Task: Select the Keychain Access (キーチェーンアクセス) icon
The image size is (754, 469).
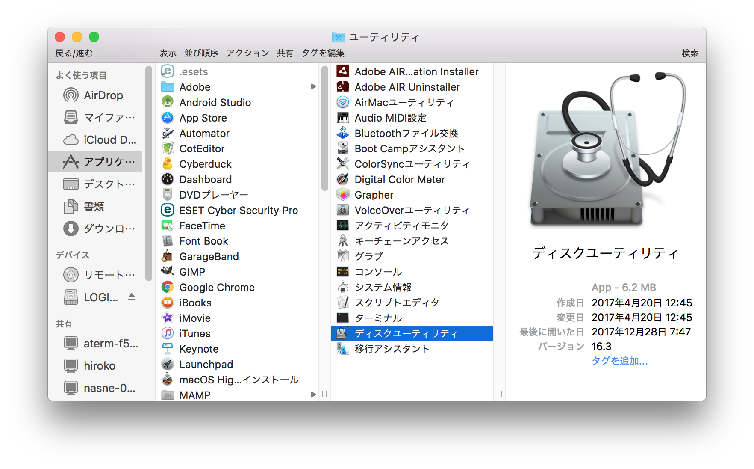Action: (343, 241)
